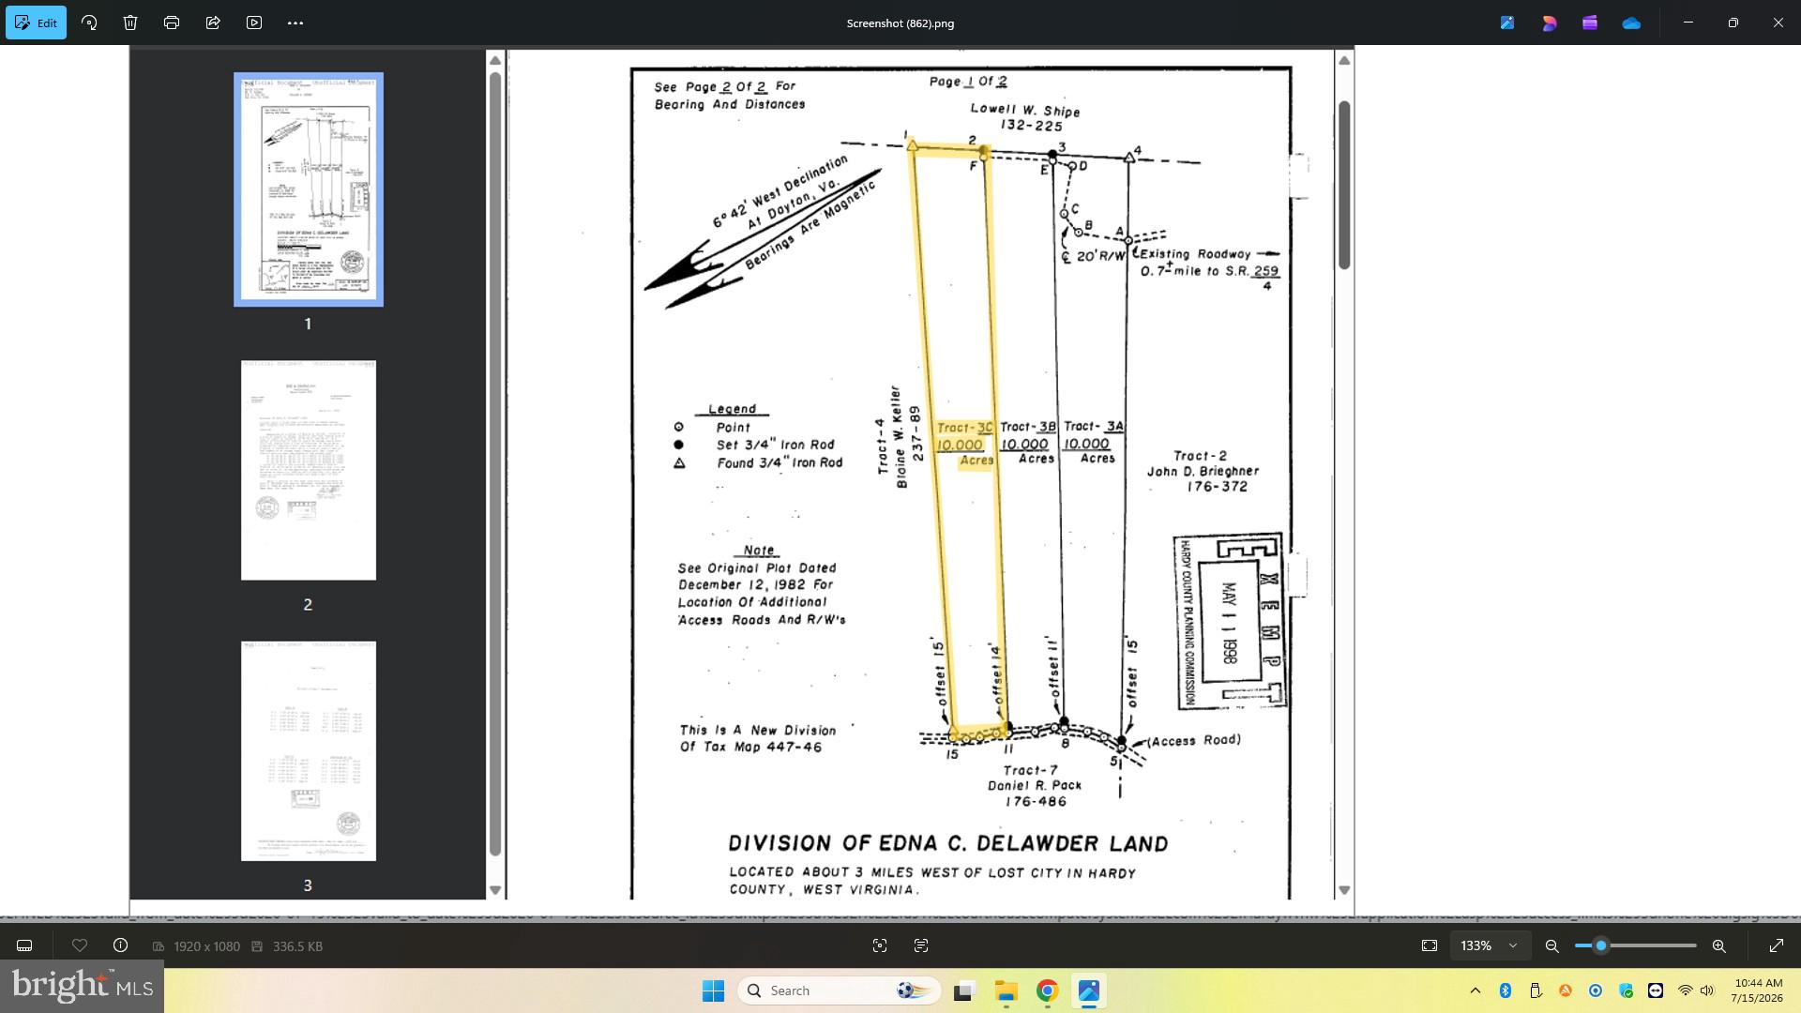Toggle the heart favorite icon

click(x=80, y=945)
